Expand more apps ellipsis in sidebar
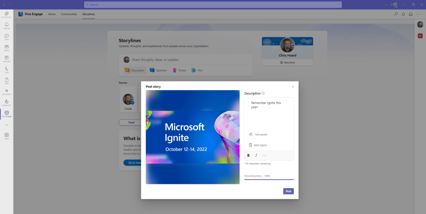Screen dimensions: 426x214 coord(7,125)
